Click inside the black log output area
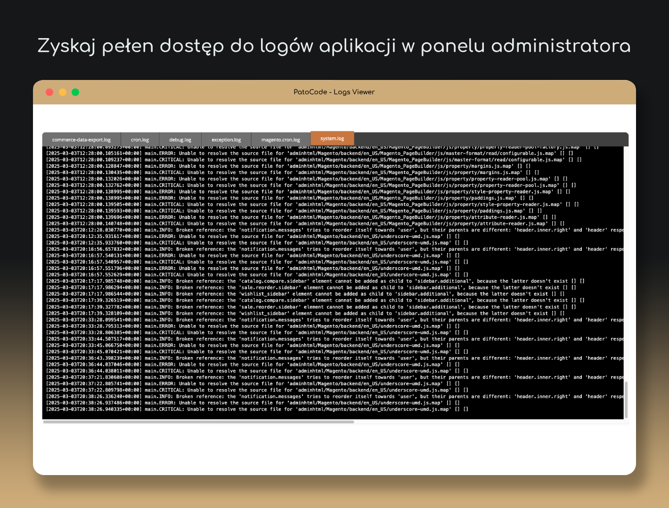This screenshot has height=508, width=669. coord(330,282)
